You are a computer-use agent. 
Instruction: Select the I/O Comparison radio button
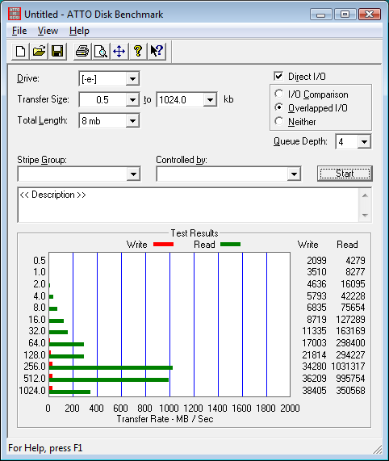pyautogui.click(x=278, y=94)
